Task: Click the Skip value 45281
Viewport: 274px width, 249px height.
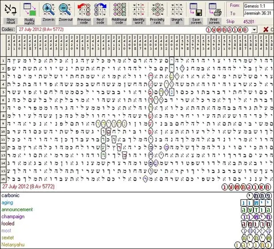Action: tap(249, 22)
